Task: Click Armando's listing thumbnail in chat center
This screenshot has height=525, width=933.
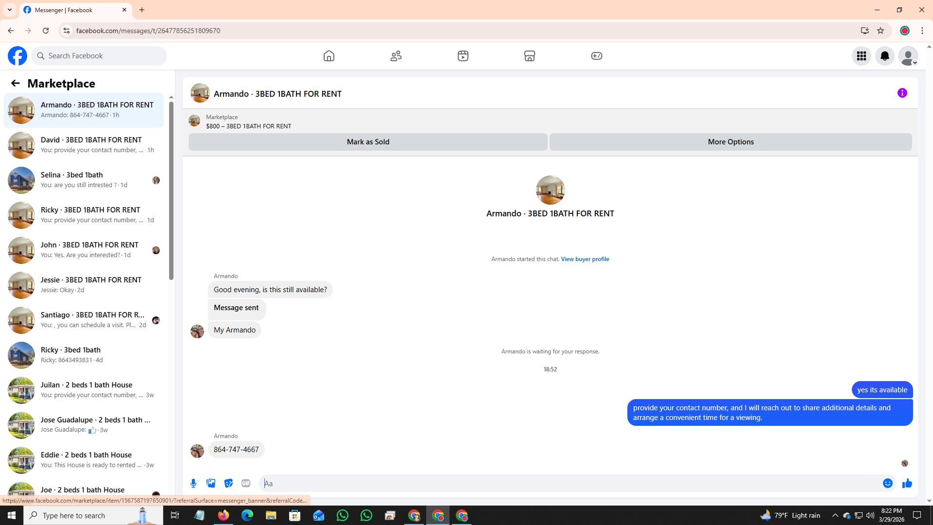Action: (550, 190)
